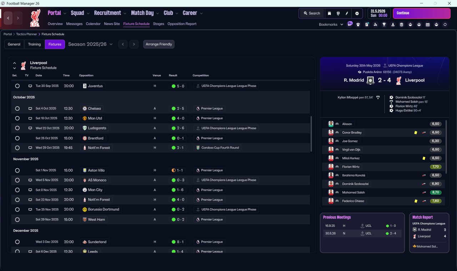The height and width of the screenshot is (271, 457).
Task: Click the forward navigation arrow in header
Action: click(18, 18)
